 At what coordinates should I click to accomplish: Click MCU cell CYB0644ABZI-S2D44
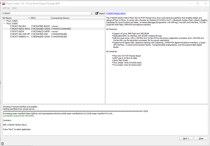click(x=40, y=37)
